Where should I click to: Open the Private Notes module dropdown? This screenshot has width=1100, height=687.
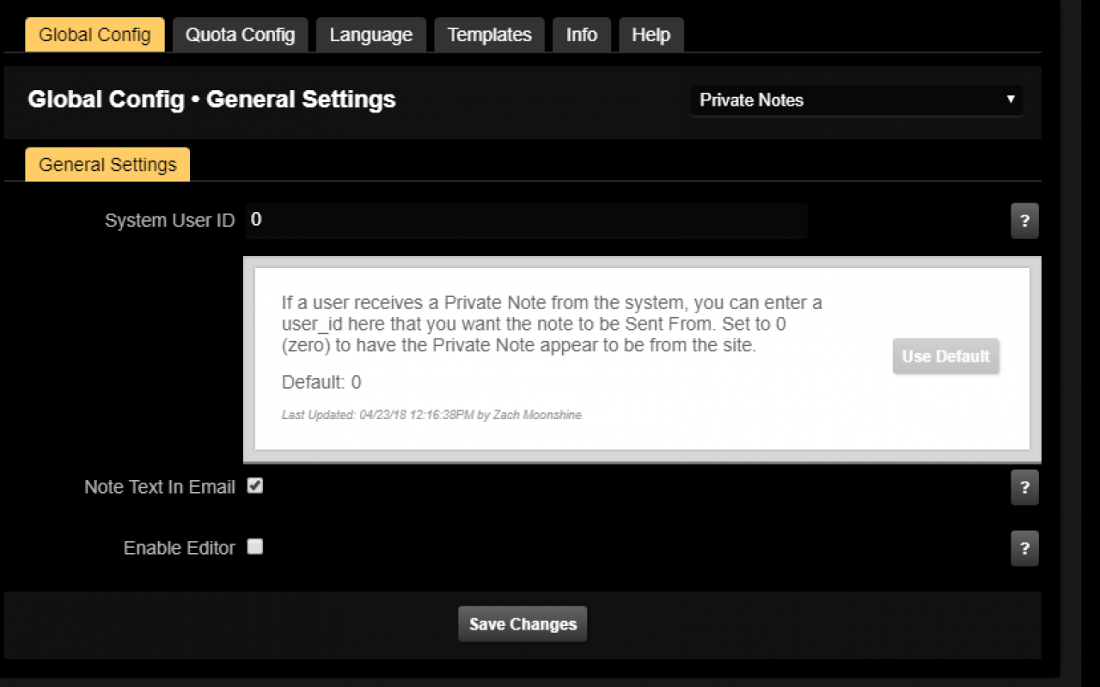(856, 100)
